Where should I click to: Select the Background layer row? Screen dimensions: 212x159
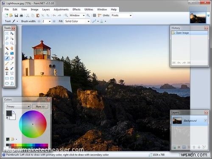(x=190, y=121)
